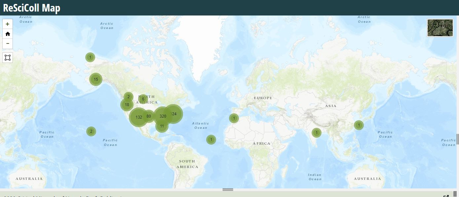Click the cluster marker labeled 80

(x=149, y=116)
